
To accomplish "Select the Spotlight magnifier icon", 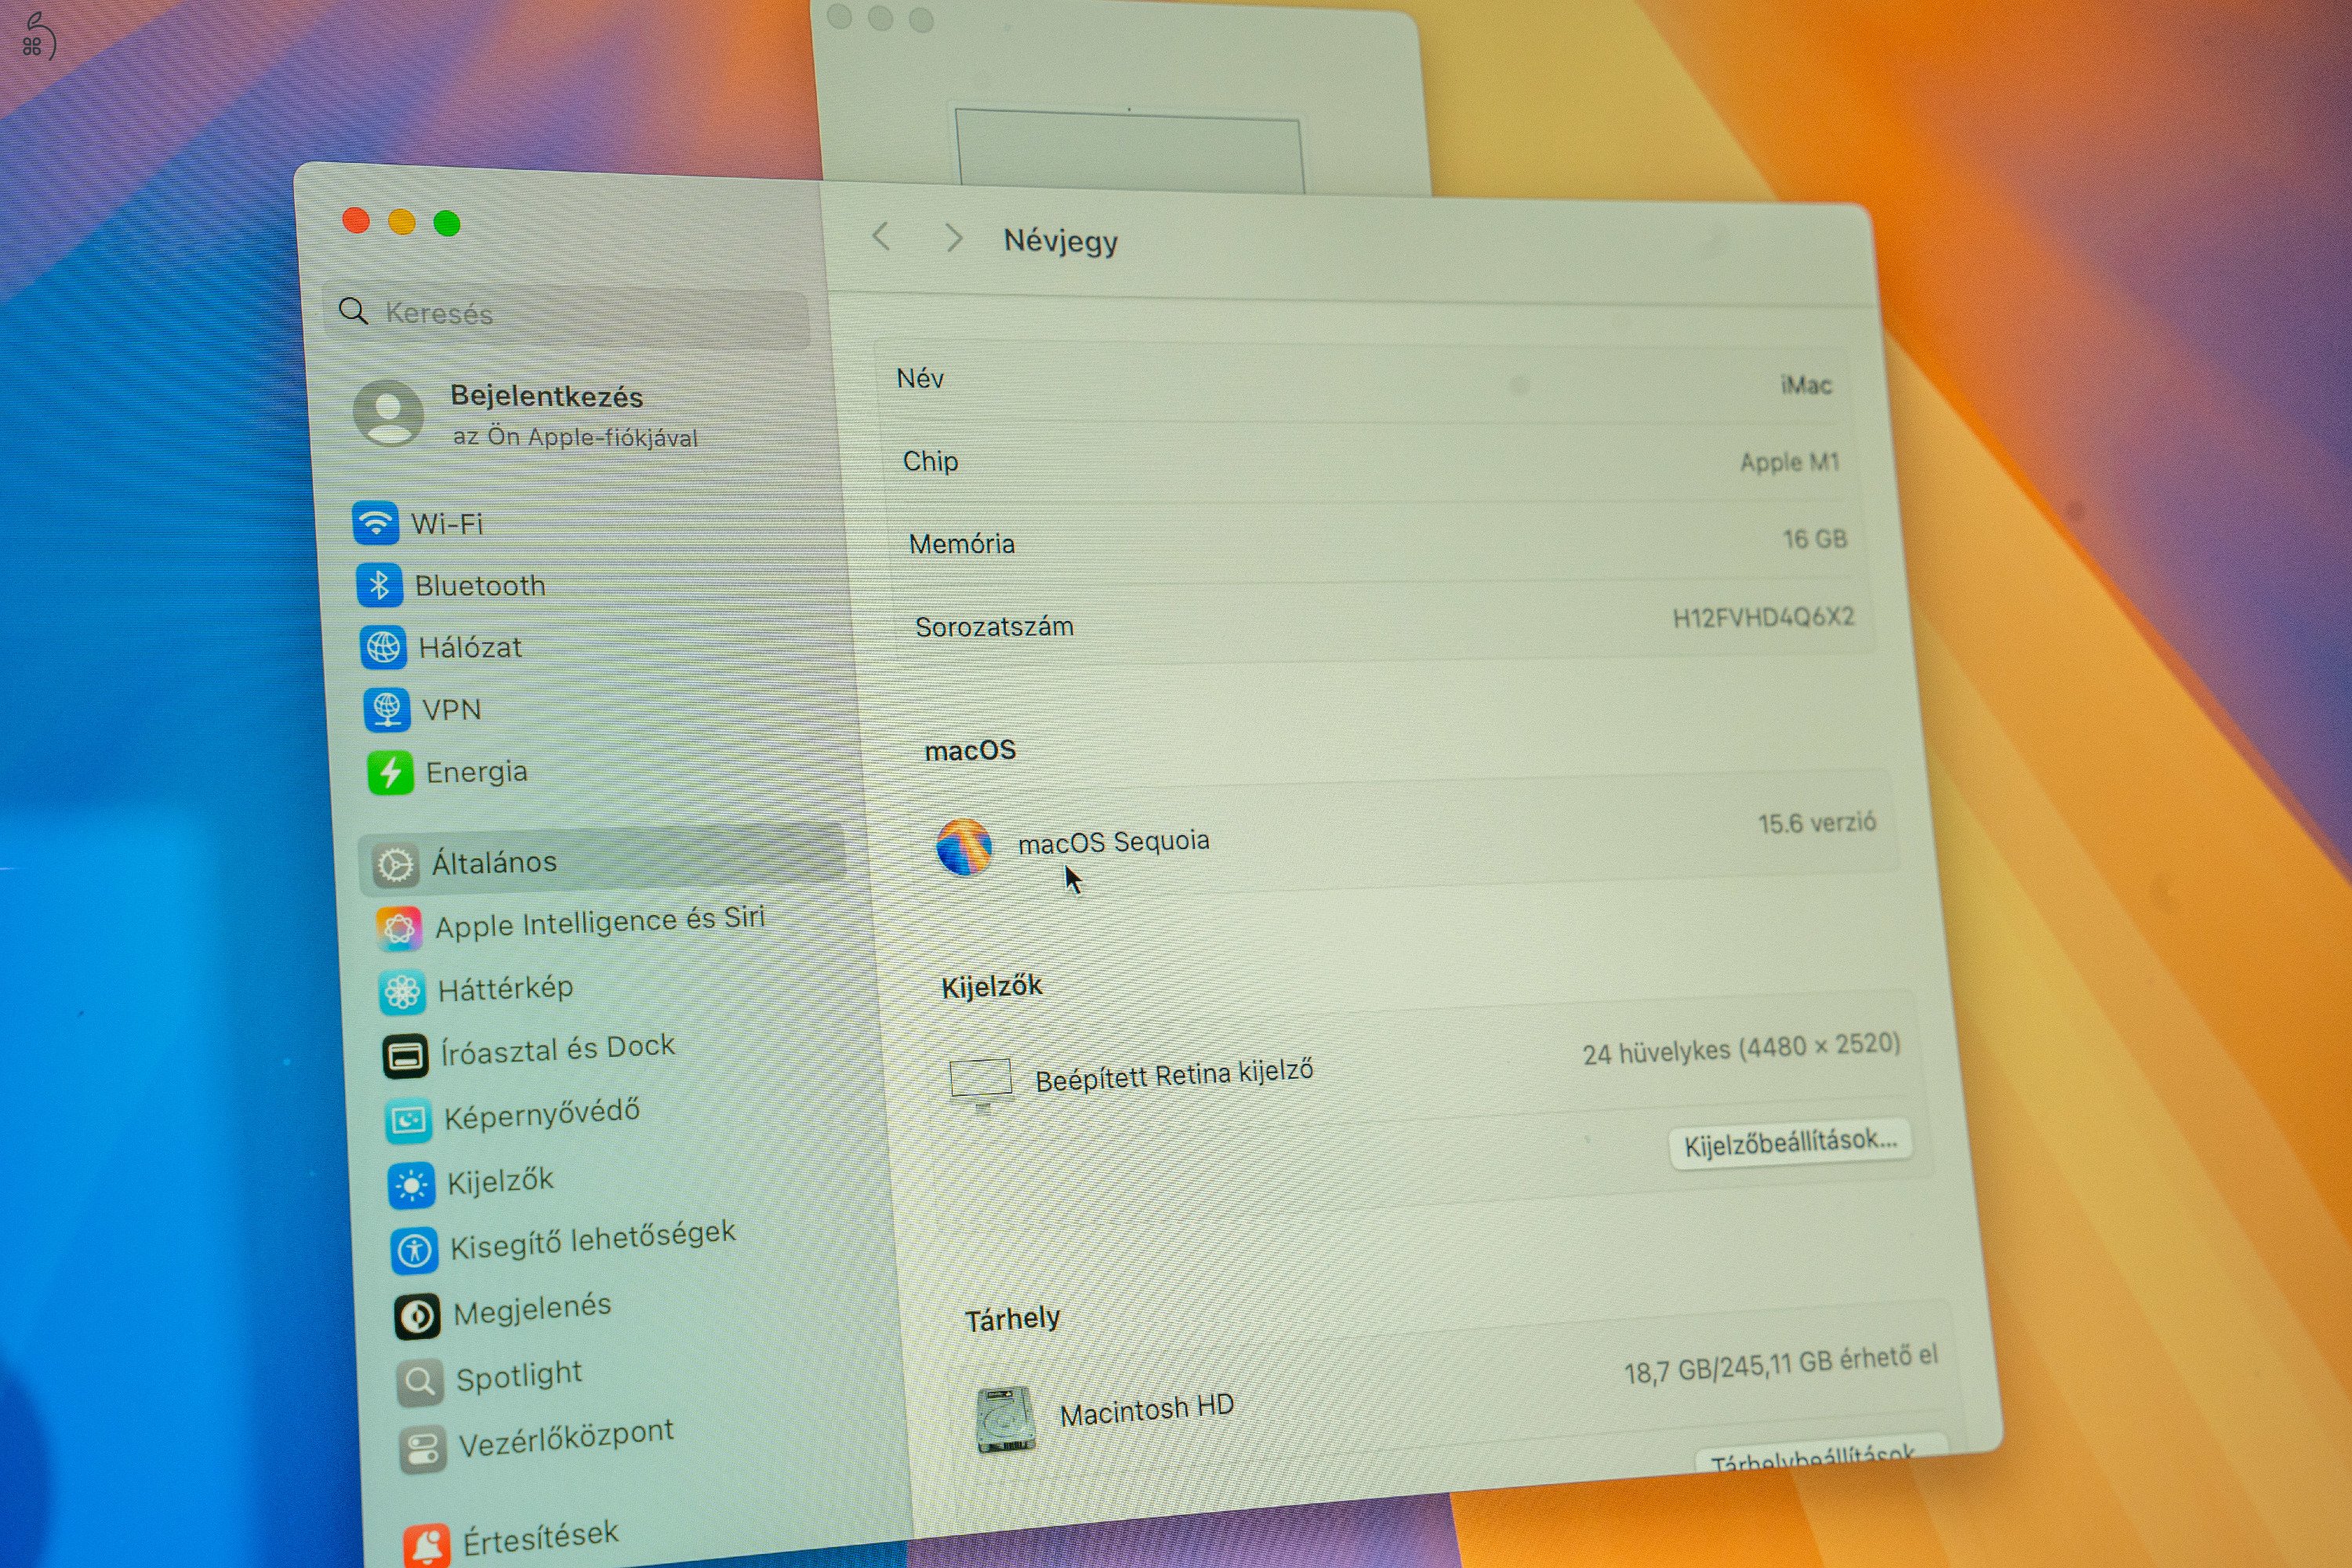I will (x=421, y=1382).
